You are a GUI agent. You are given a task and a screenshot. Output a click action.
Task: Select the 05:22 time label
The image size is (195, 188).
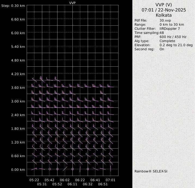pos(34,180)
